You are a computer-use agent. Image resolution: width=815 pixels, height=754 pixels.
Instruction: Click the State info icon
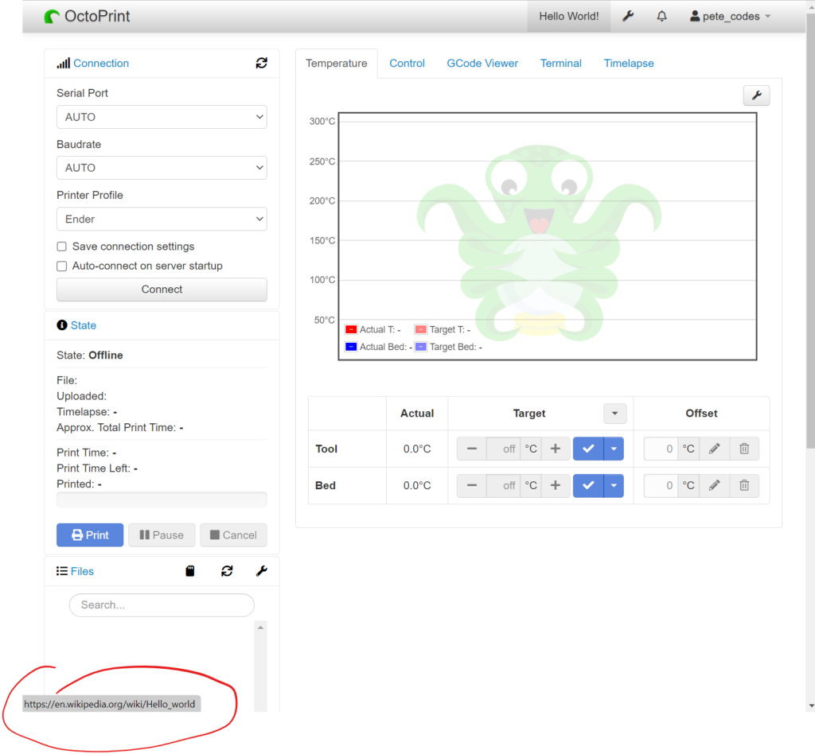[62, 325]
